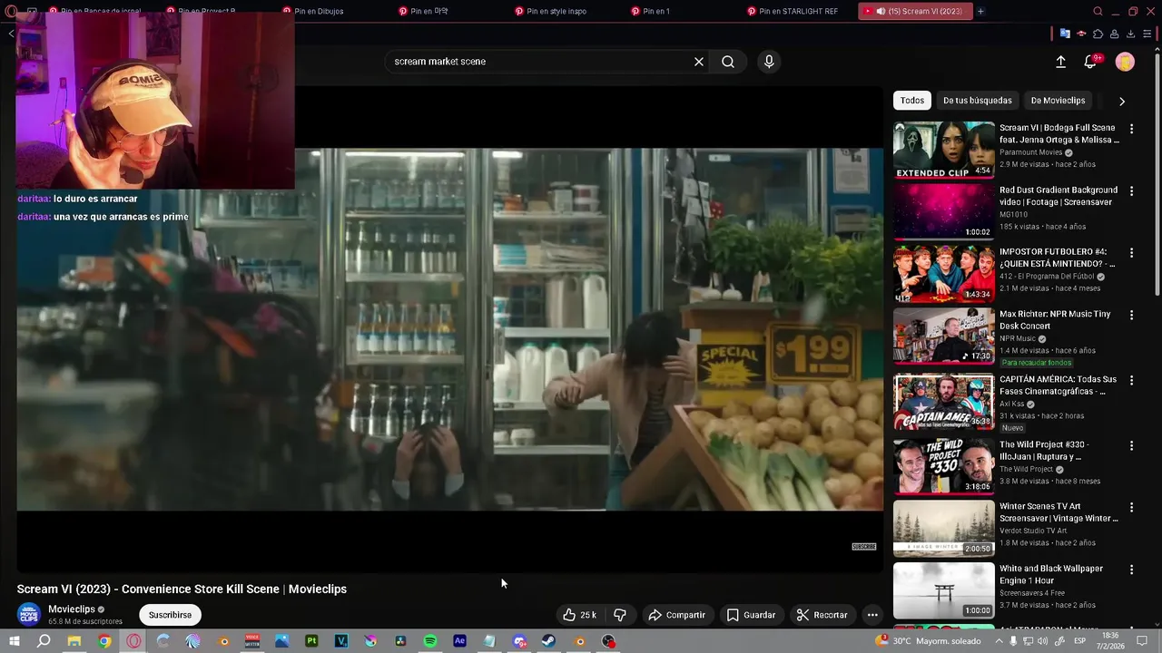This screenshot has height=653, width=1162.
Task: Select De Movieclips filter chip
Action: coord(1058,101)
